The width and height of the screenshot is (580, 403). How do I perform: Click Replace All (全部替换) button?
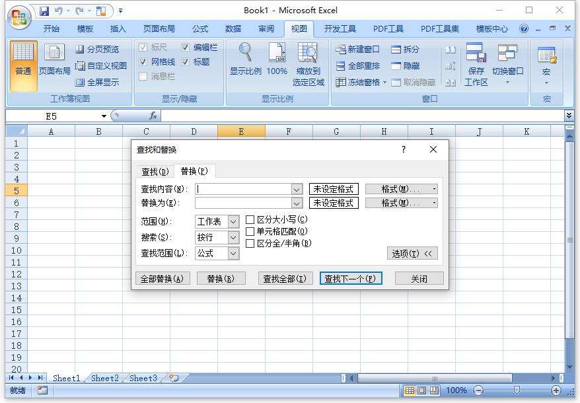coord(163,279)
